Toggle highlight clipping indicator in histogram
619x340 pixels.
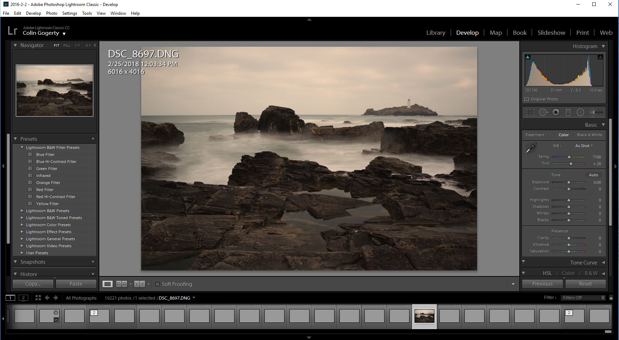tap(600, 57)
